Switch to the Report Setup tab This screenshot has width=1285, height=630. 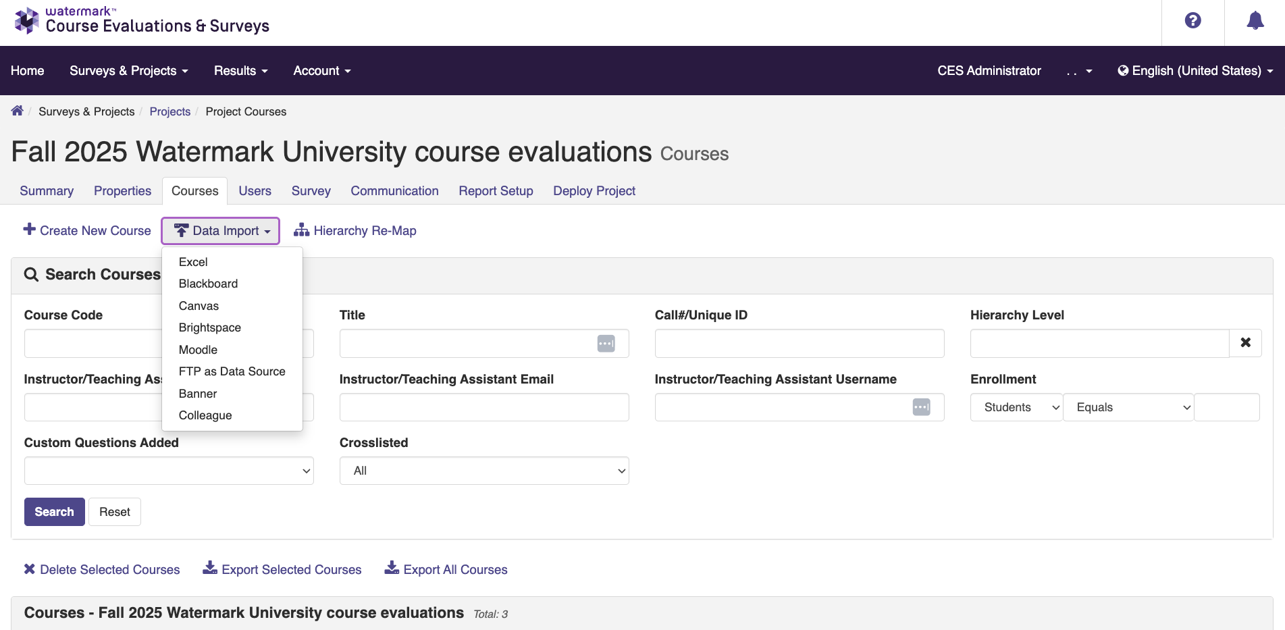tap(496, 191)
